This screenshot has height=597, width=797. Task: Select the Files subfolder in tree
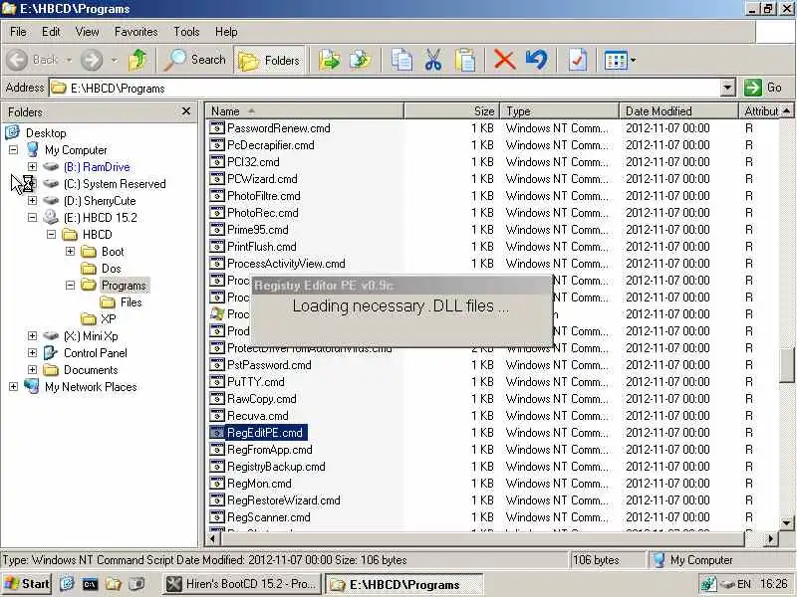tap(132, 302)
